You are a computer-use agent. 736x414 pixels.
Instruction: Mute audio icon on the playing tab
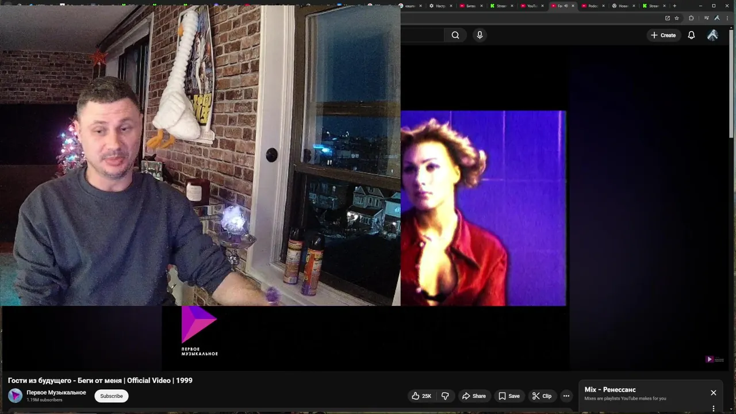566,6
